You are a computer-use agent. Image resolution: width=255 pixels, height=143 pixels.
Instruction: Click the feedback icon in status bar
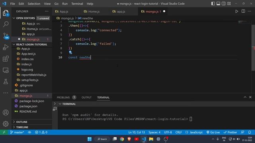242,132
